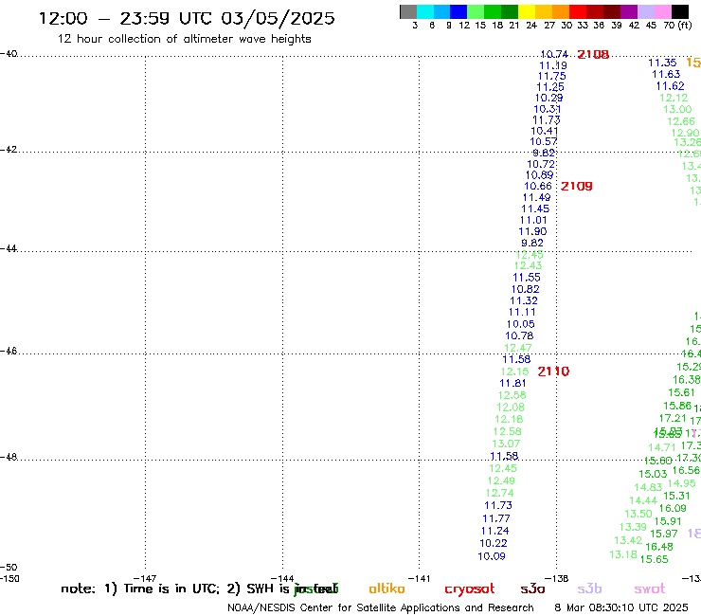Select the wave height value 12.12
The width and height of the screenshot is (701, 616).
674,98
